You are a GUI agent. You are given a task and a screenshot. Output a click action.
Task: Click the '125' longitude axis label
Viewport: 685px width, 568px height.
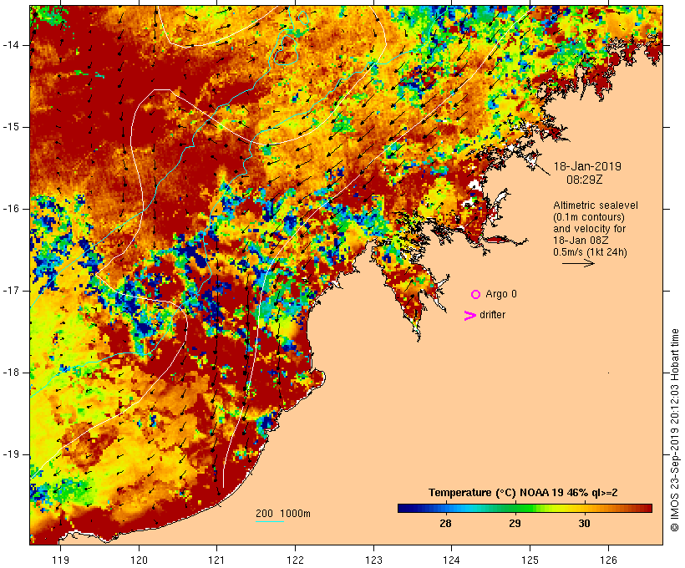click(530, 560)
